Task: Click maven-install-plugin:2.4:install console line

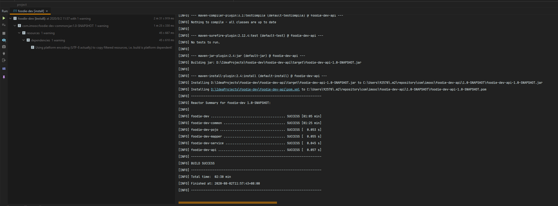Action: 253,76
